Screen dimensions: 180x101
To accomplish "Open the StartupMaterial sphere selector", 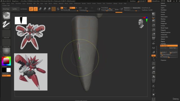I will [6, 52].
